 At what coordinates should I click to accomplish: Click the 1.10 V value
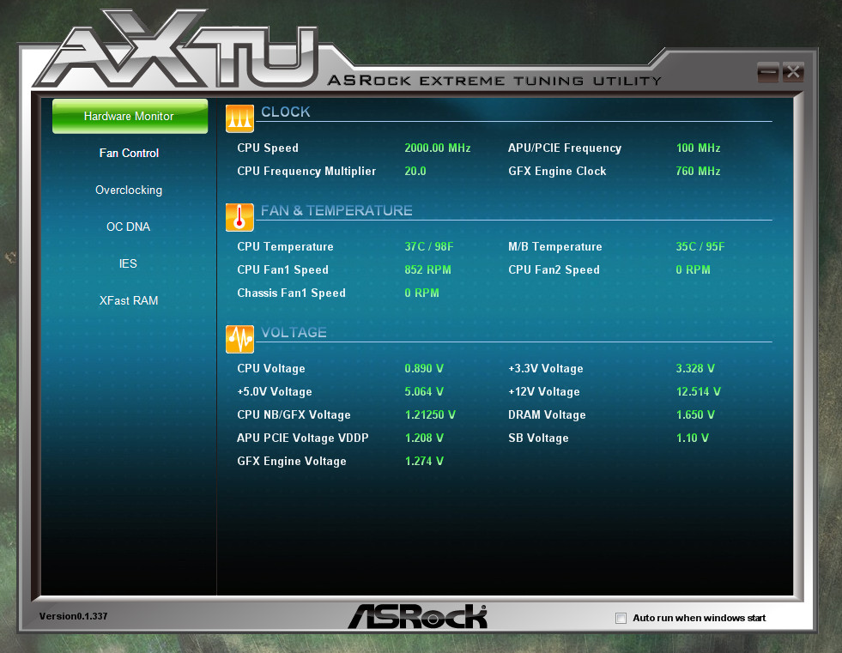click(x=693, y=438)
